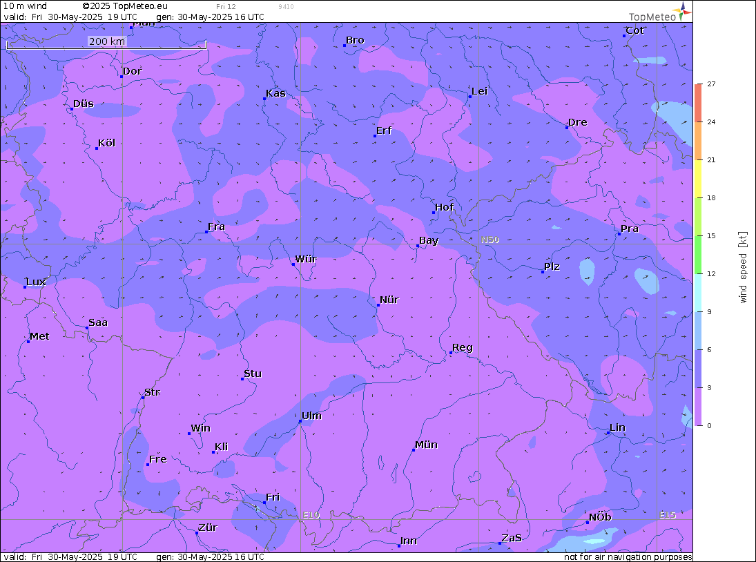
Task: Click 'not for air navigation purposes' notice
Action: click(628, 556)
